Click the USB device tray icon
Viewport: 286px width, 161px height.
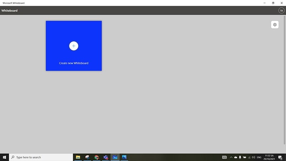[240, 157]
